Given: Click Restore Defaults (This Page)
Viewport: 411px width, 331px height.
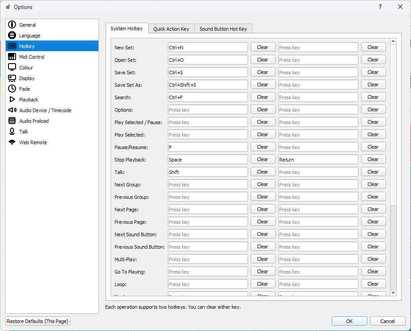Looking at the screenshot, I should click(37, 321).
